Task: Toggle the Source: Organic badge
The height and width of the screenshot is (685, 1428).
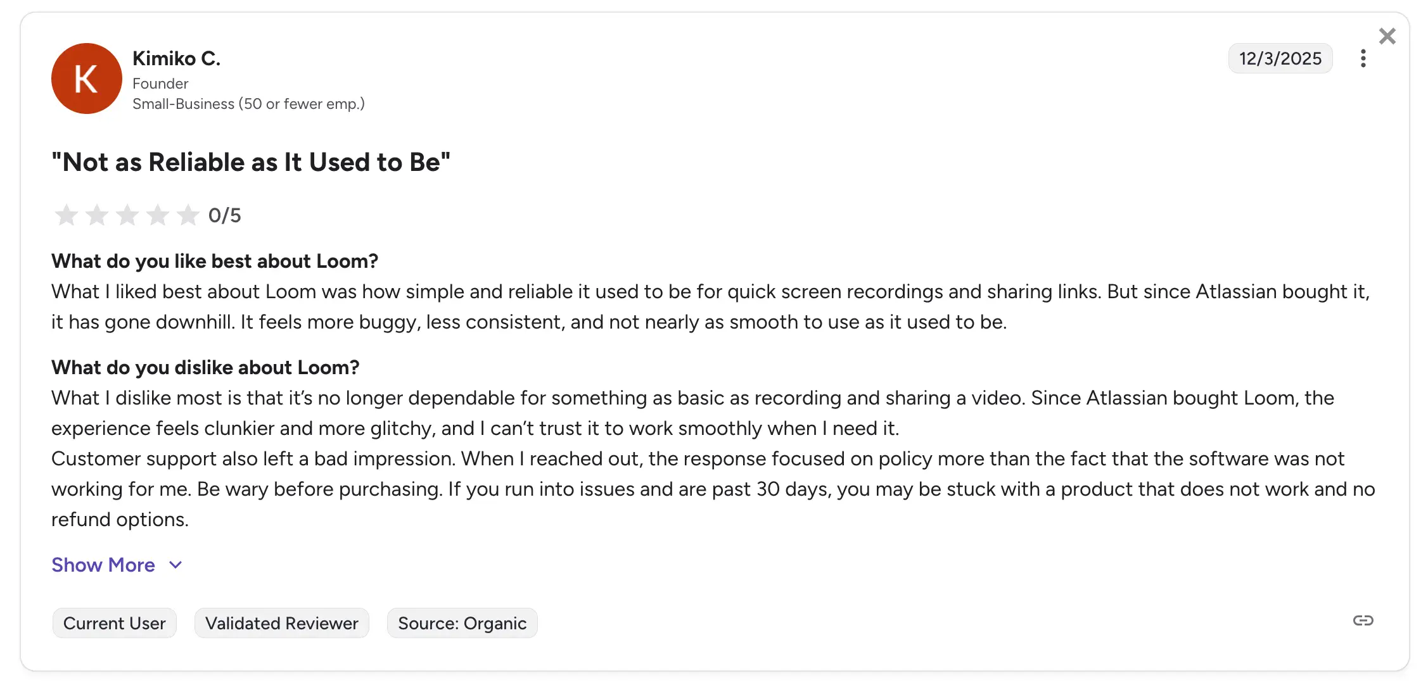Action: 462,623
